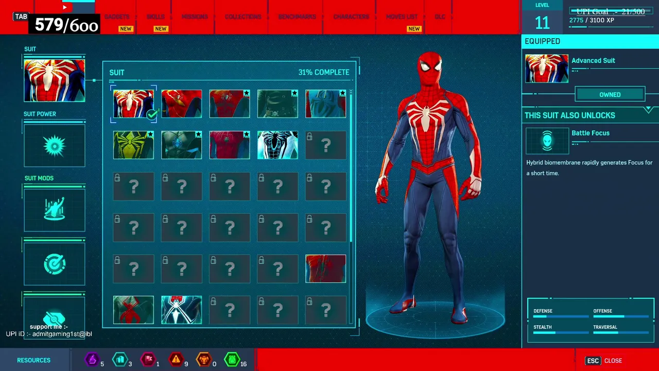
Task: Click the purple research token icon
Action: pyautogui.click(x=92, y=360)
